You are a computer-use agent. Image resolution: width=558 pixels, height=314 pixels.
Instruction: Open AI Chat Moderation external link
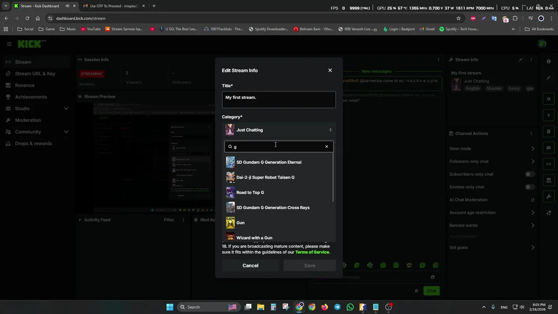(x=533, y=200)
